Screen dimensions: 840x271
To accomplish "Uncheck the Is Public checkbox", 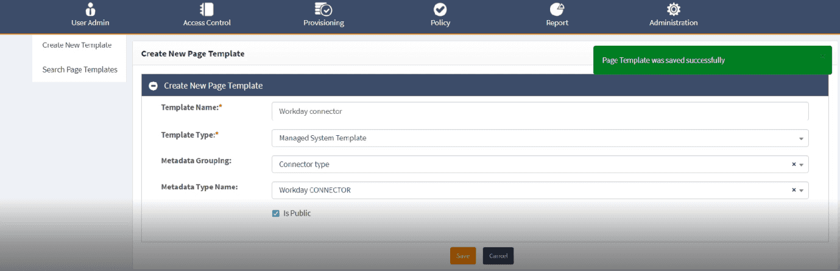I will (276, 214).
